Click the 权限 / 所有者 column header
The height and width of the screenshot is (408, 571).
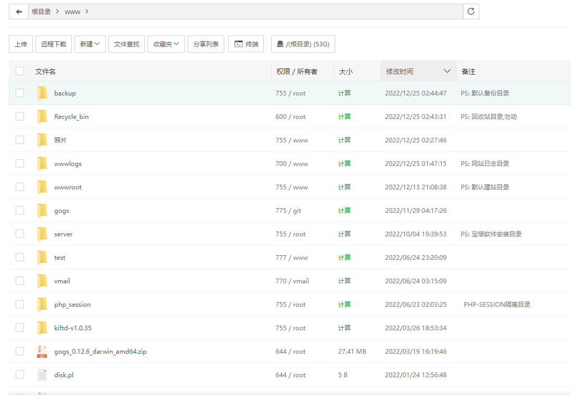point(297,72)
